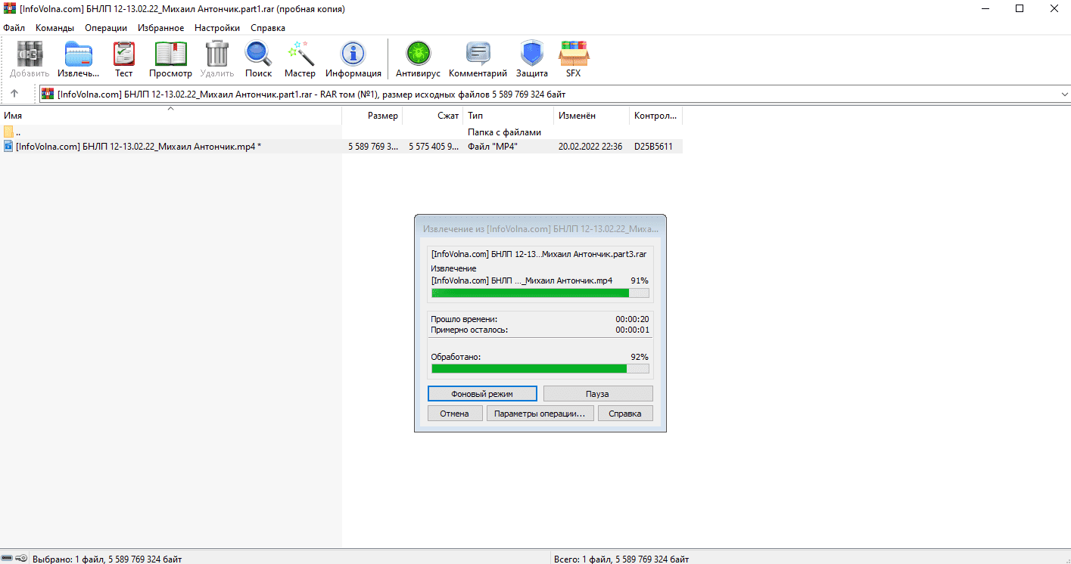Cancel extraction via Отмена button
This screenshot has width=1071, height=564.
(455, 414)
